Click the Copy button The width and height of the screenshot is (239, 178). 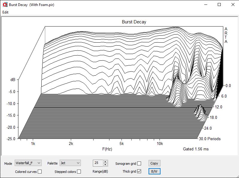click(154, 163)
